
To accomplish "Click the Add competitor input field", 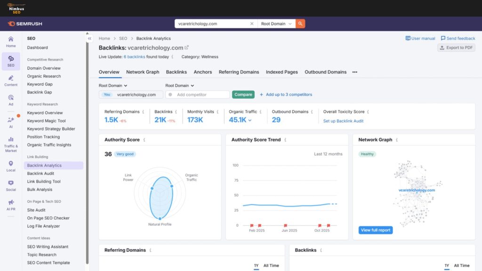I will pos(200,95).
